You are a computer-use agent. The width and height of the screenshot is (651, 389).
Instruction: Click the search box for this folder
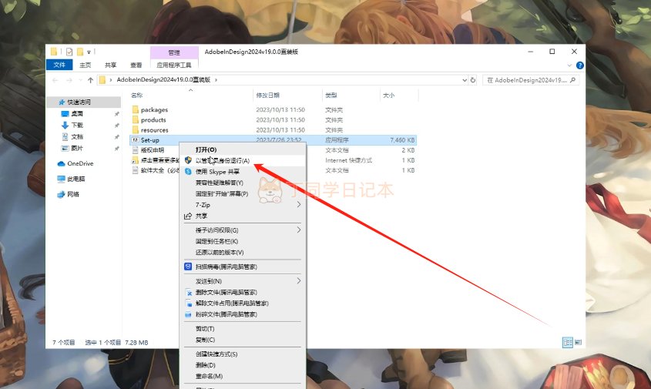click(x=532, y=79)
